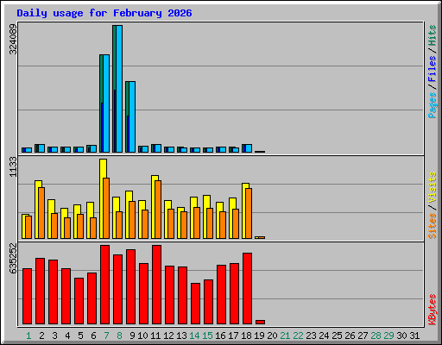Click the 324089 axis value
This screenshot has height=345, width=442.
(13, 40)
